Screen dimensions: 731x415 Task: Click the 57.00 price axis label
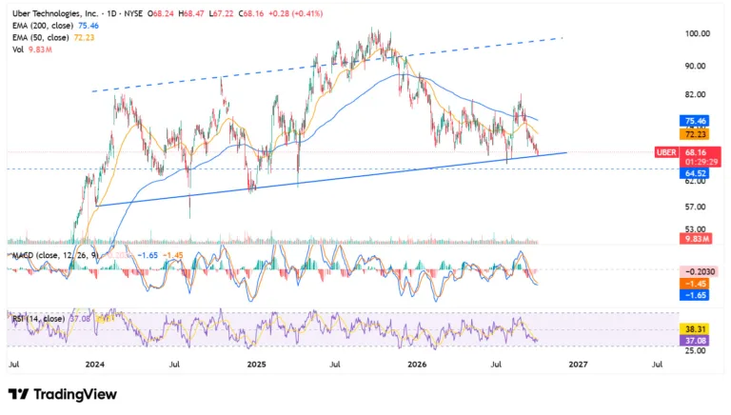[x=695, y=207]
